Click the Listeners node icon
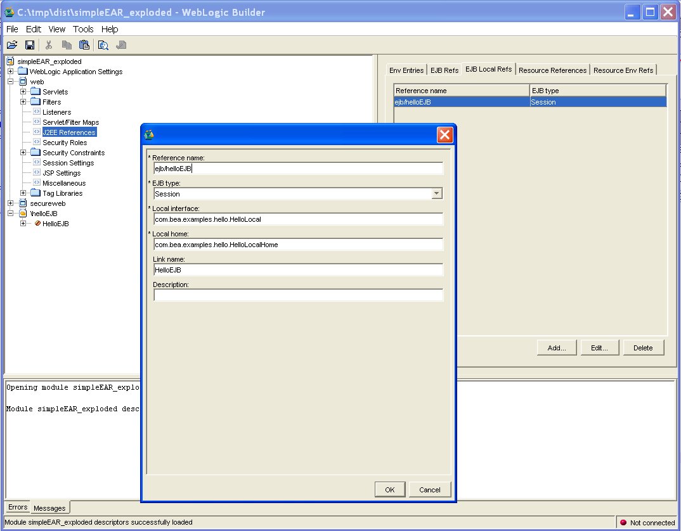The height and width of the screenshot is (531, 681). 37,112
